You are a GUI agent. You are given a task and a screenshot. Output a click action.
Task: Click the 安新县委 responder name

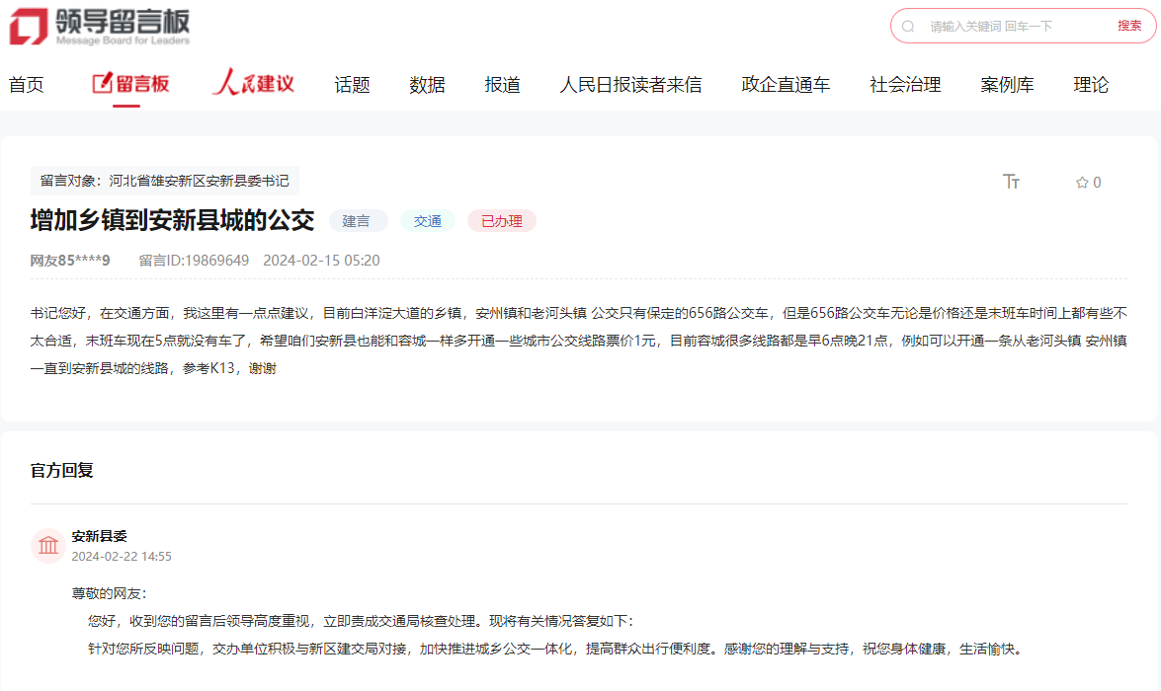click(x=99, y=536)
